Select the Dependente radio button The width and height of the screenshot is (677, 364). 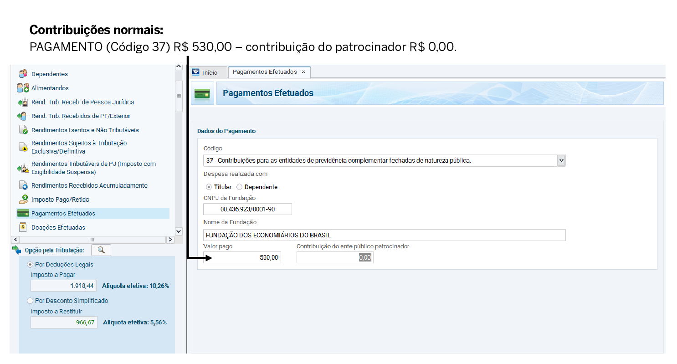(x=239, y=187)
